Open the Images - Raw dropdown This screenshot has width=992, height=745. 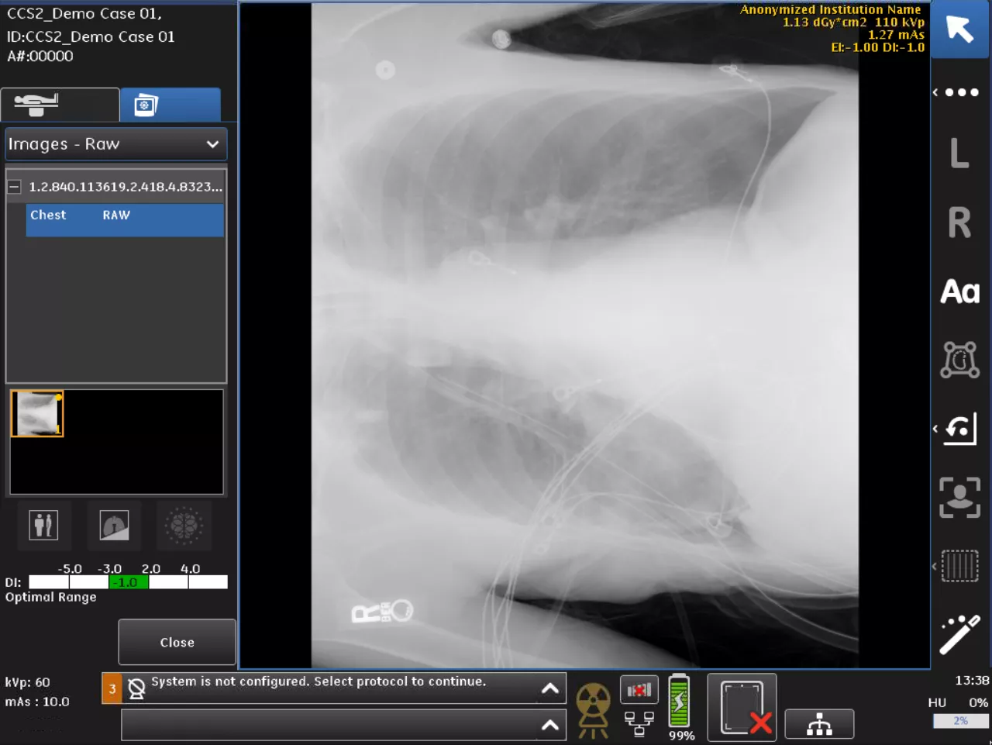coord(115,144)
